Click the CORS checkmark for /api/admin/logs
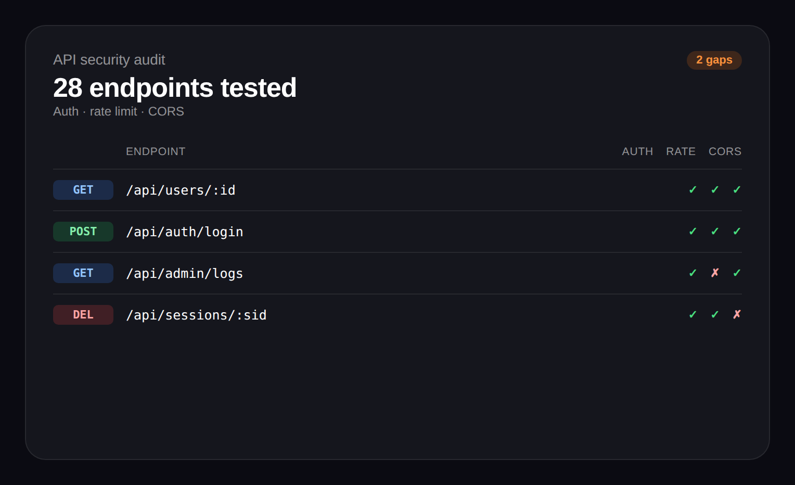The width and height of the screenshot is (795, 485). pyautogui.click(x=737, y=273)
